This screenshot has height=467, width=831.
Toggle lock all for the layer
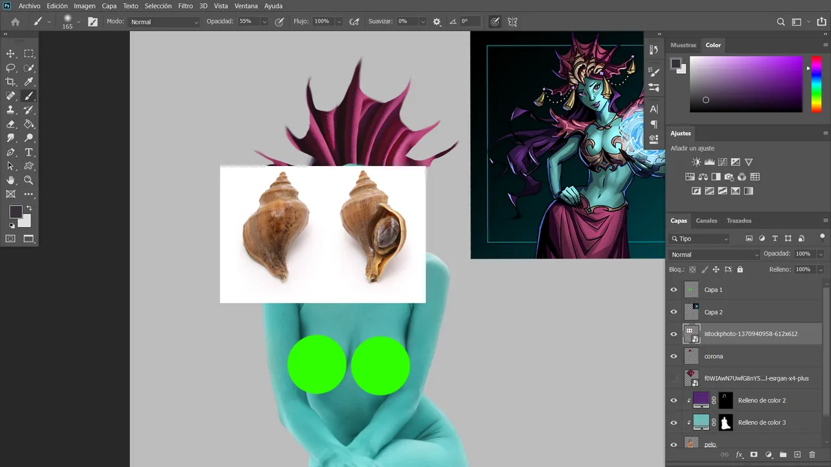(x=739, y=269)
